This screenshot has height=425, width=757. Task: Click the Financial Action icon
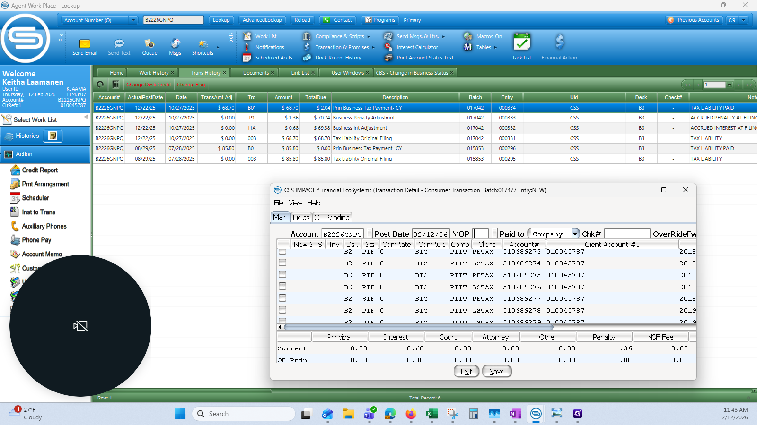point(559,42)
